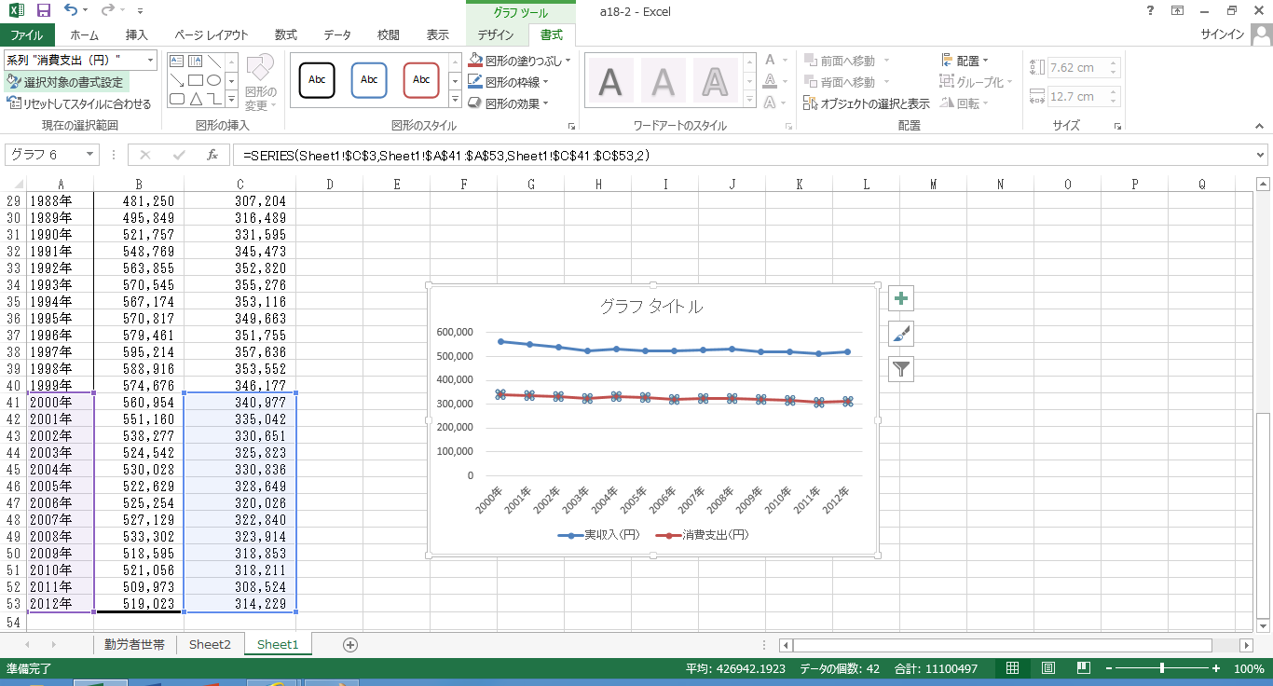The width and height of the screenshot is (1273, 686).
Task: Click the Text Fill A icon
Action: [770, 61]
